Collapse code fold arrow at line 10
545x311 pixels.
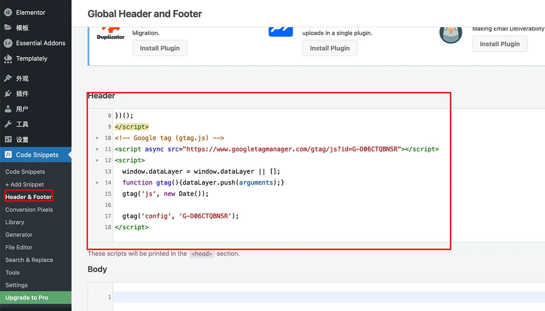(x=97, y=138)
